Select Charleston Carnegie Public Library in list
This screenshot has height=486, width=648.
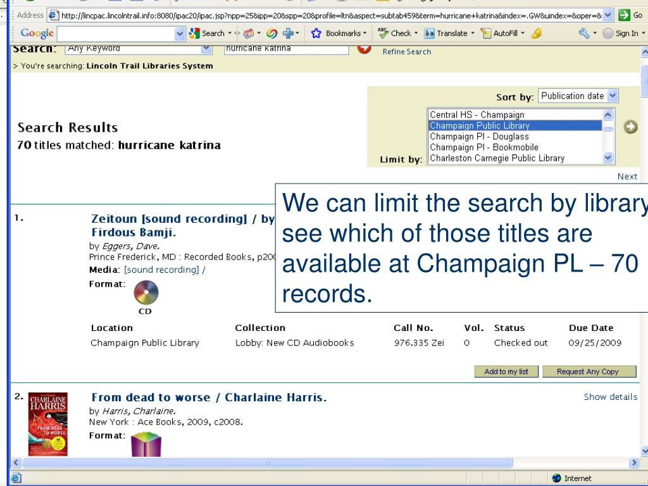pyautogui.click(x=515, y=158)
